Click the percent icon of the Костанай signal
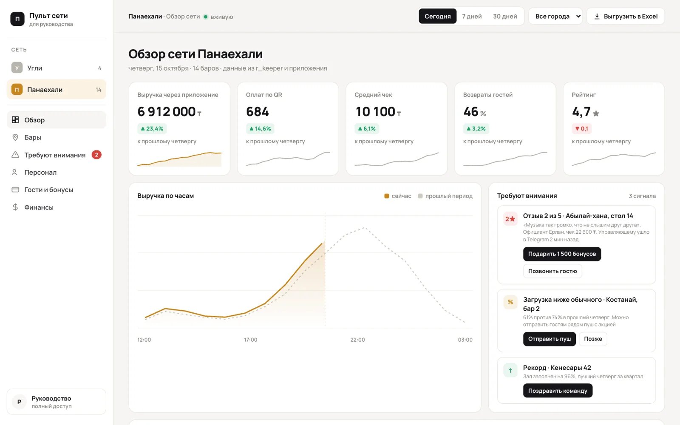The image size is (680, 425). click(x=510, y=302)
